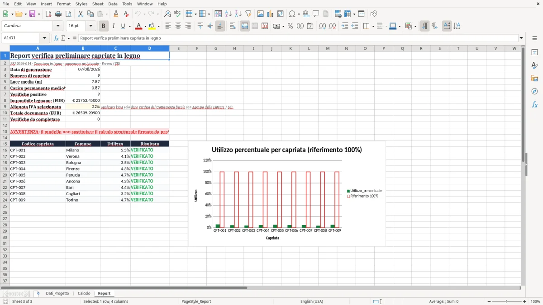
Task: Click the formula input line
Action: click(298, 38)
